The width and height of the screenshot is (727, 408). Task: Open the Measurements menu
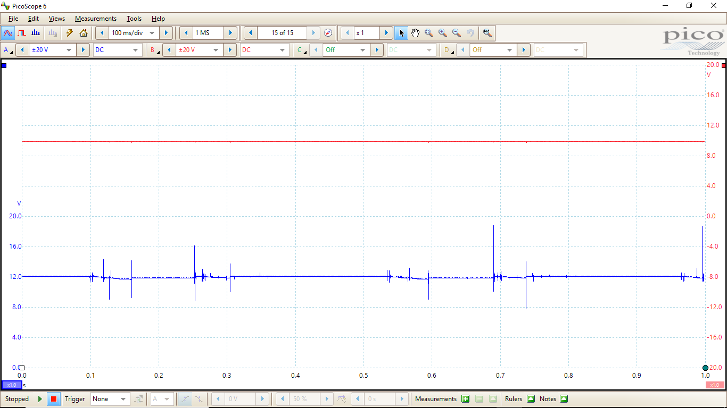tap(95, 19)
